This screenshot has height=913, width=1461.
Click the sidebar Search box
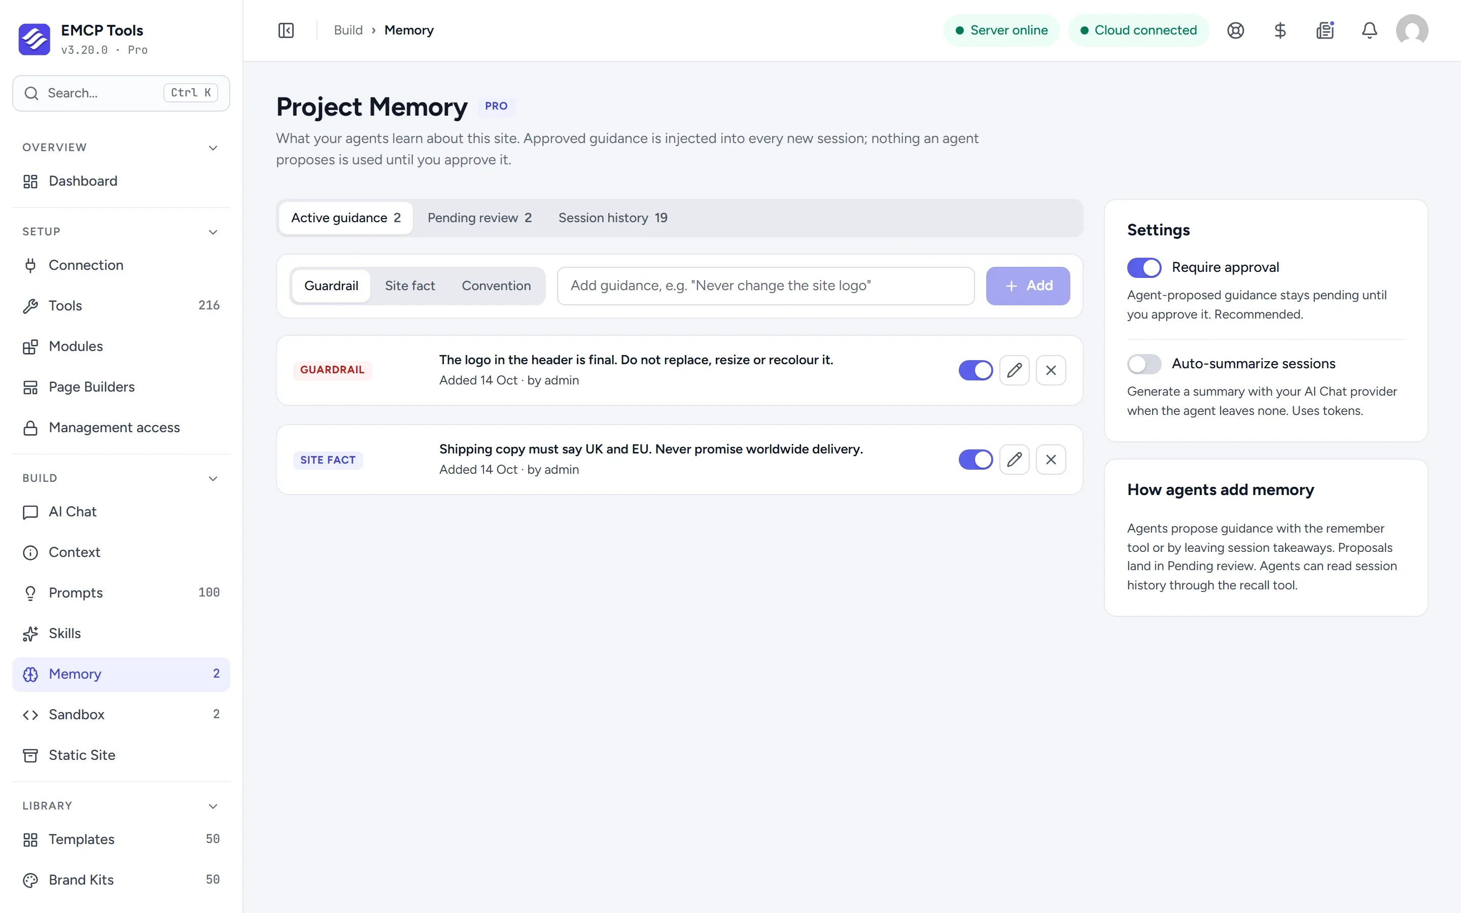(121, 93)
